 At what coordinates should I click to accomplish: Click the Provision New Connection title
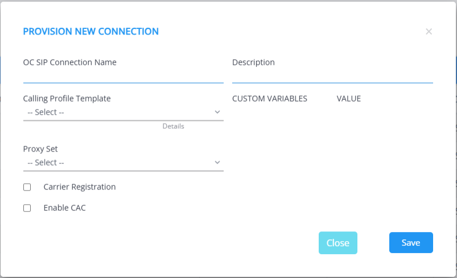[90, 32]
